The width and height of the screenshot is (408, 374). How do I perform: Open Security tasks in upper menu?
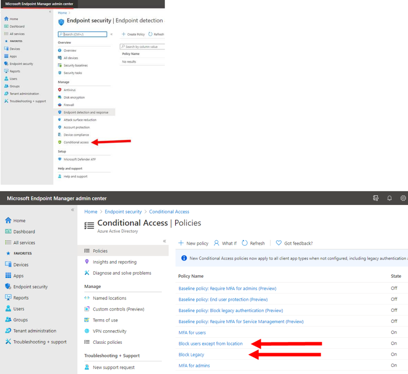pyautogui.click(x=70, y=73)
